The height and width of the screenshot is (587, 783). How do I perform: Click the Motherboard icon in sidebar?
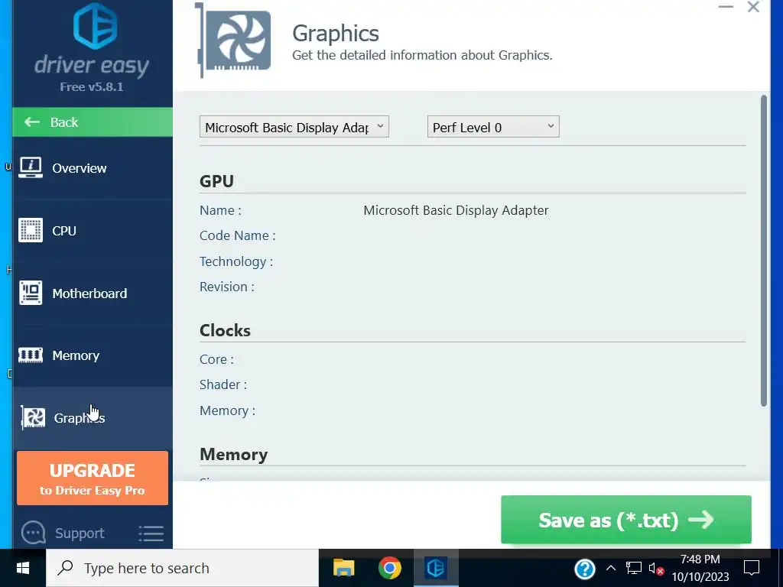pos(31,293)
